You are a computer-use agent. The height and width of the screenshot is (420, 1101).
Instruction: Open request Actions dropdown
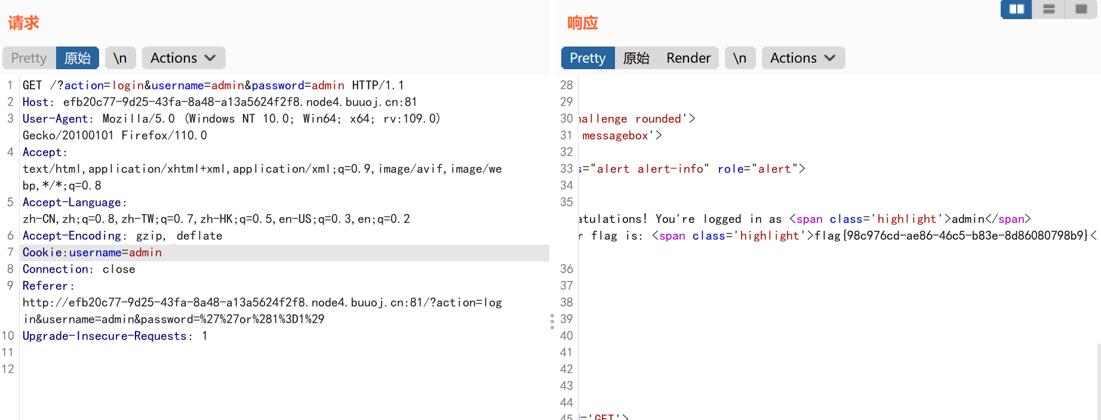pyautogui.click(x=183, y=58)
